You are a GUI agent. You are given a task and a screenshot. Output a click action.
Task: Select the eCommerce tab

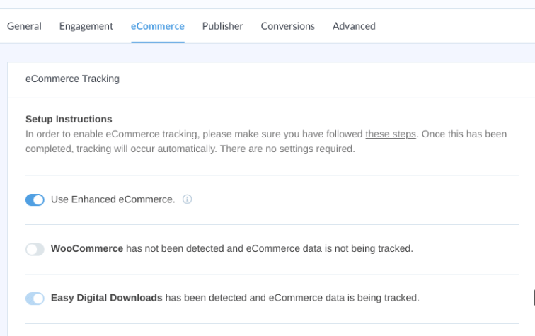point(158,26)
